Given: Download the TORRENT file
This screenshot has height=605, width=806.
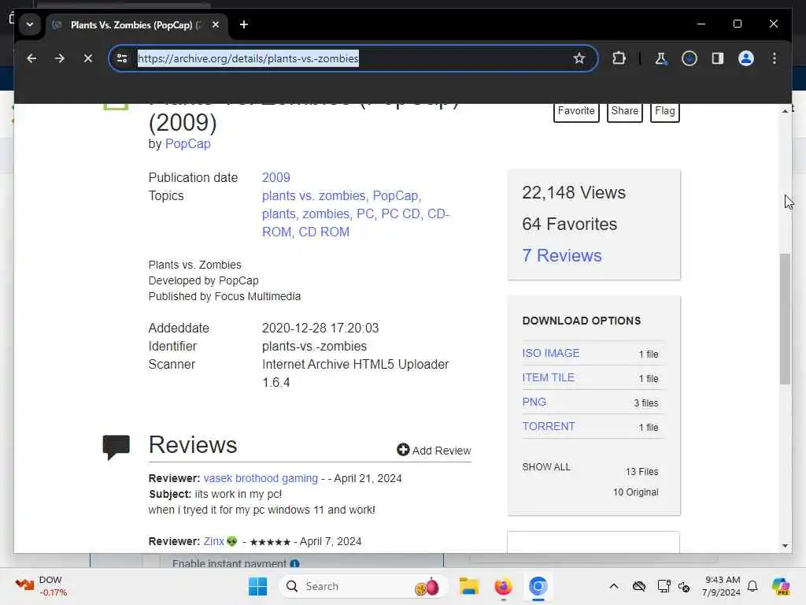Looking at the screenshot, I should coord(549,426).
